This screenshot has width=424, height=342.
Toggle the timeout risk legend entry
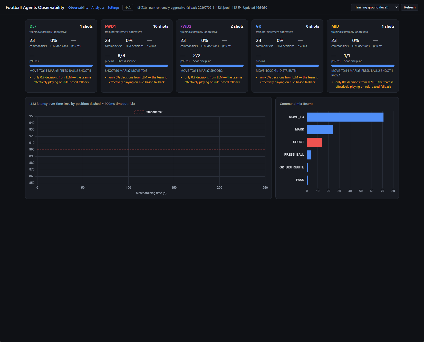coord(149,112)
